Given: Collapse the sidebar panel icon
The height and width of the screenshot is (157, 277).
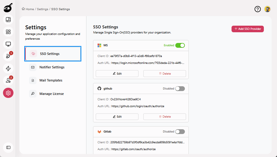Looking at the screenshot, I should point(8,147).
